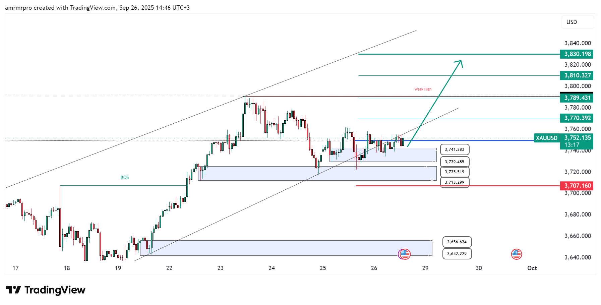Click the 3,642.229 demand zone label
Viewport: 601px width, 305px height.
[x=457, y=254]
